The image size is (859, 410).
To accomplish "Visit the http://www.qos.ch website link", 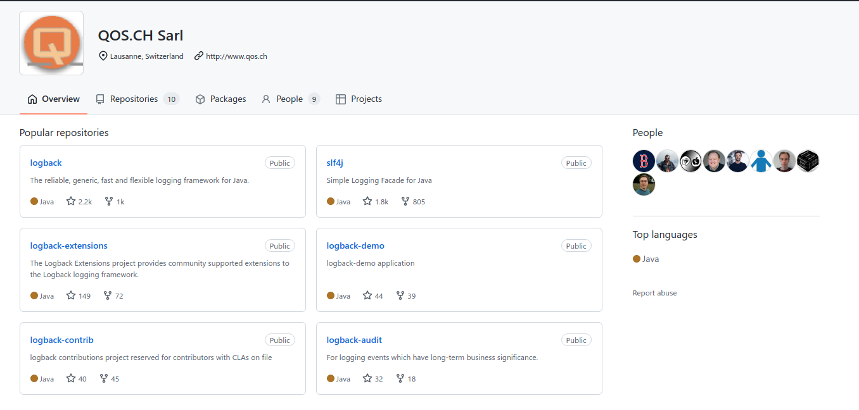I will pyautogui.click(x=236, y=56).
